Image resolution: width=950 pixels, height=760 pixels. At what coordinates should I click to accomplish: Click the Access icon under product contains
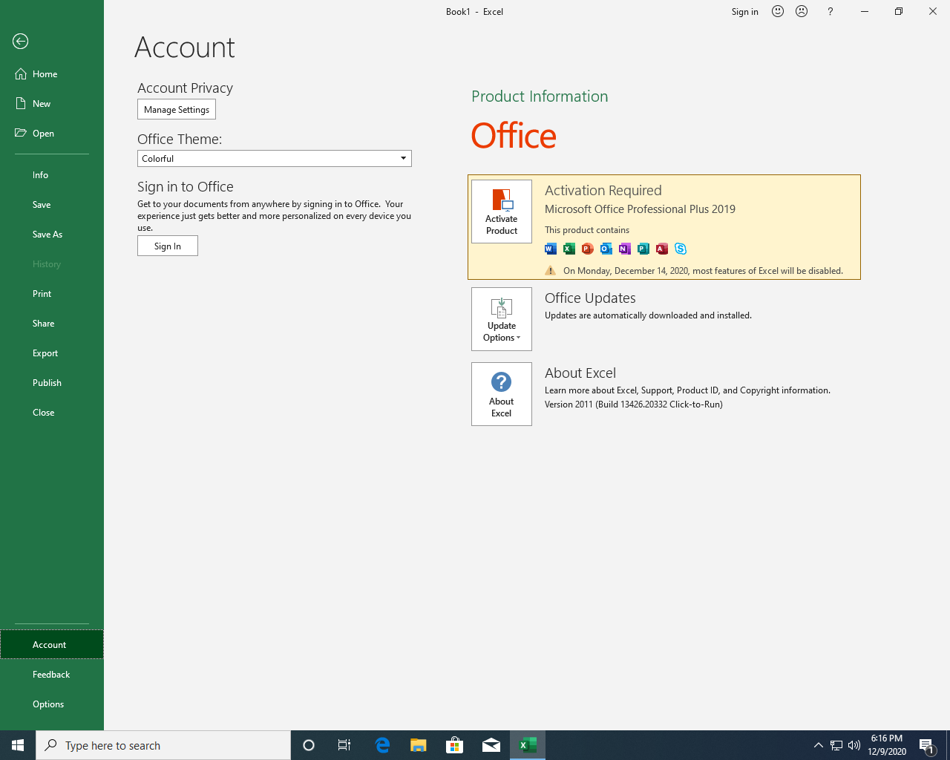(x=662, y=249)
